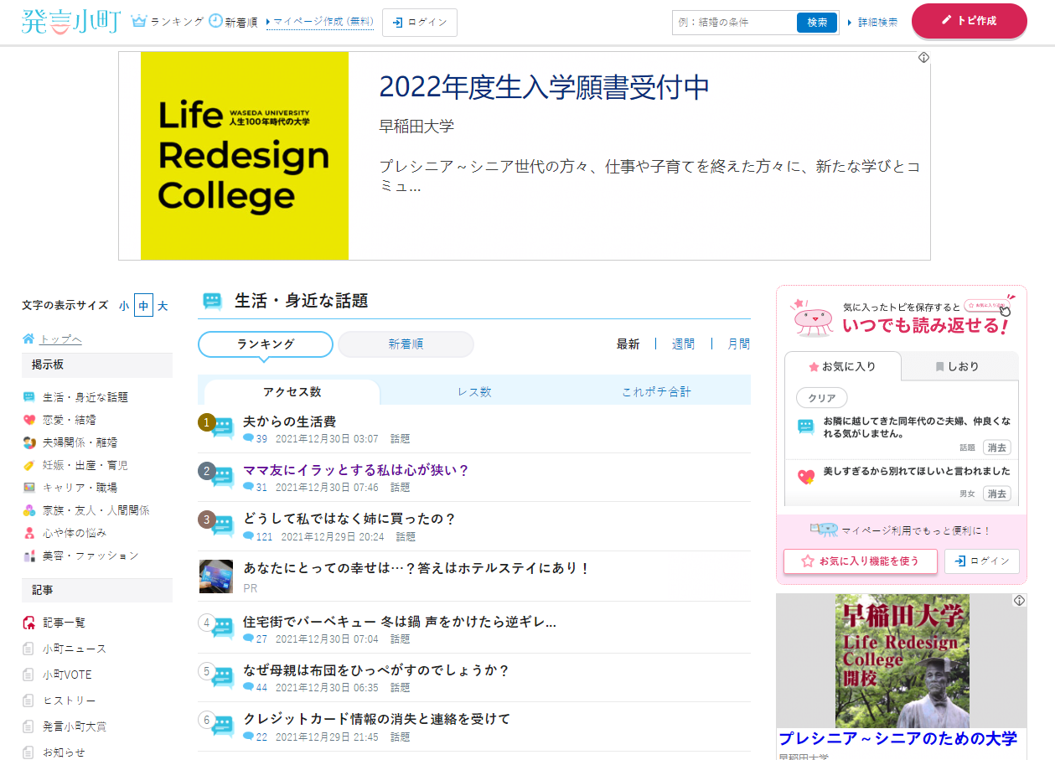Open the clock 新着順 icon in header
The height and width of the screenshot is (760, 1055).
[215, 22]
